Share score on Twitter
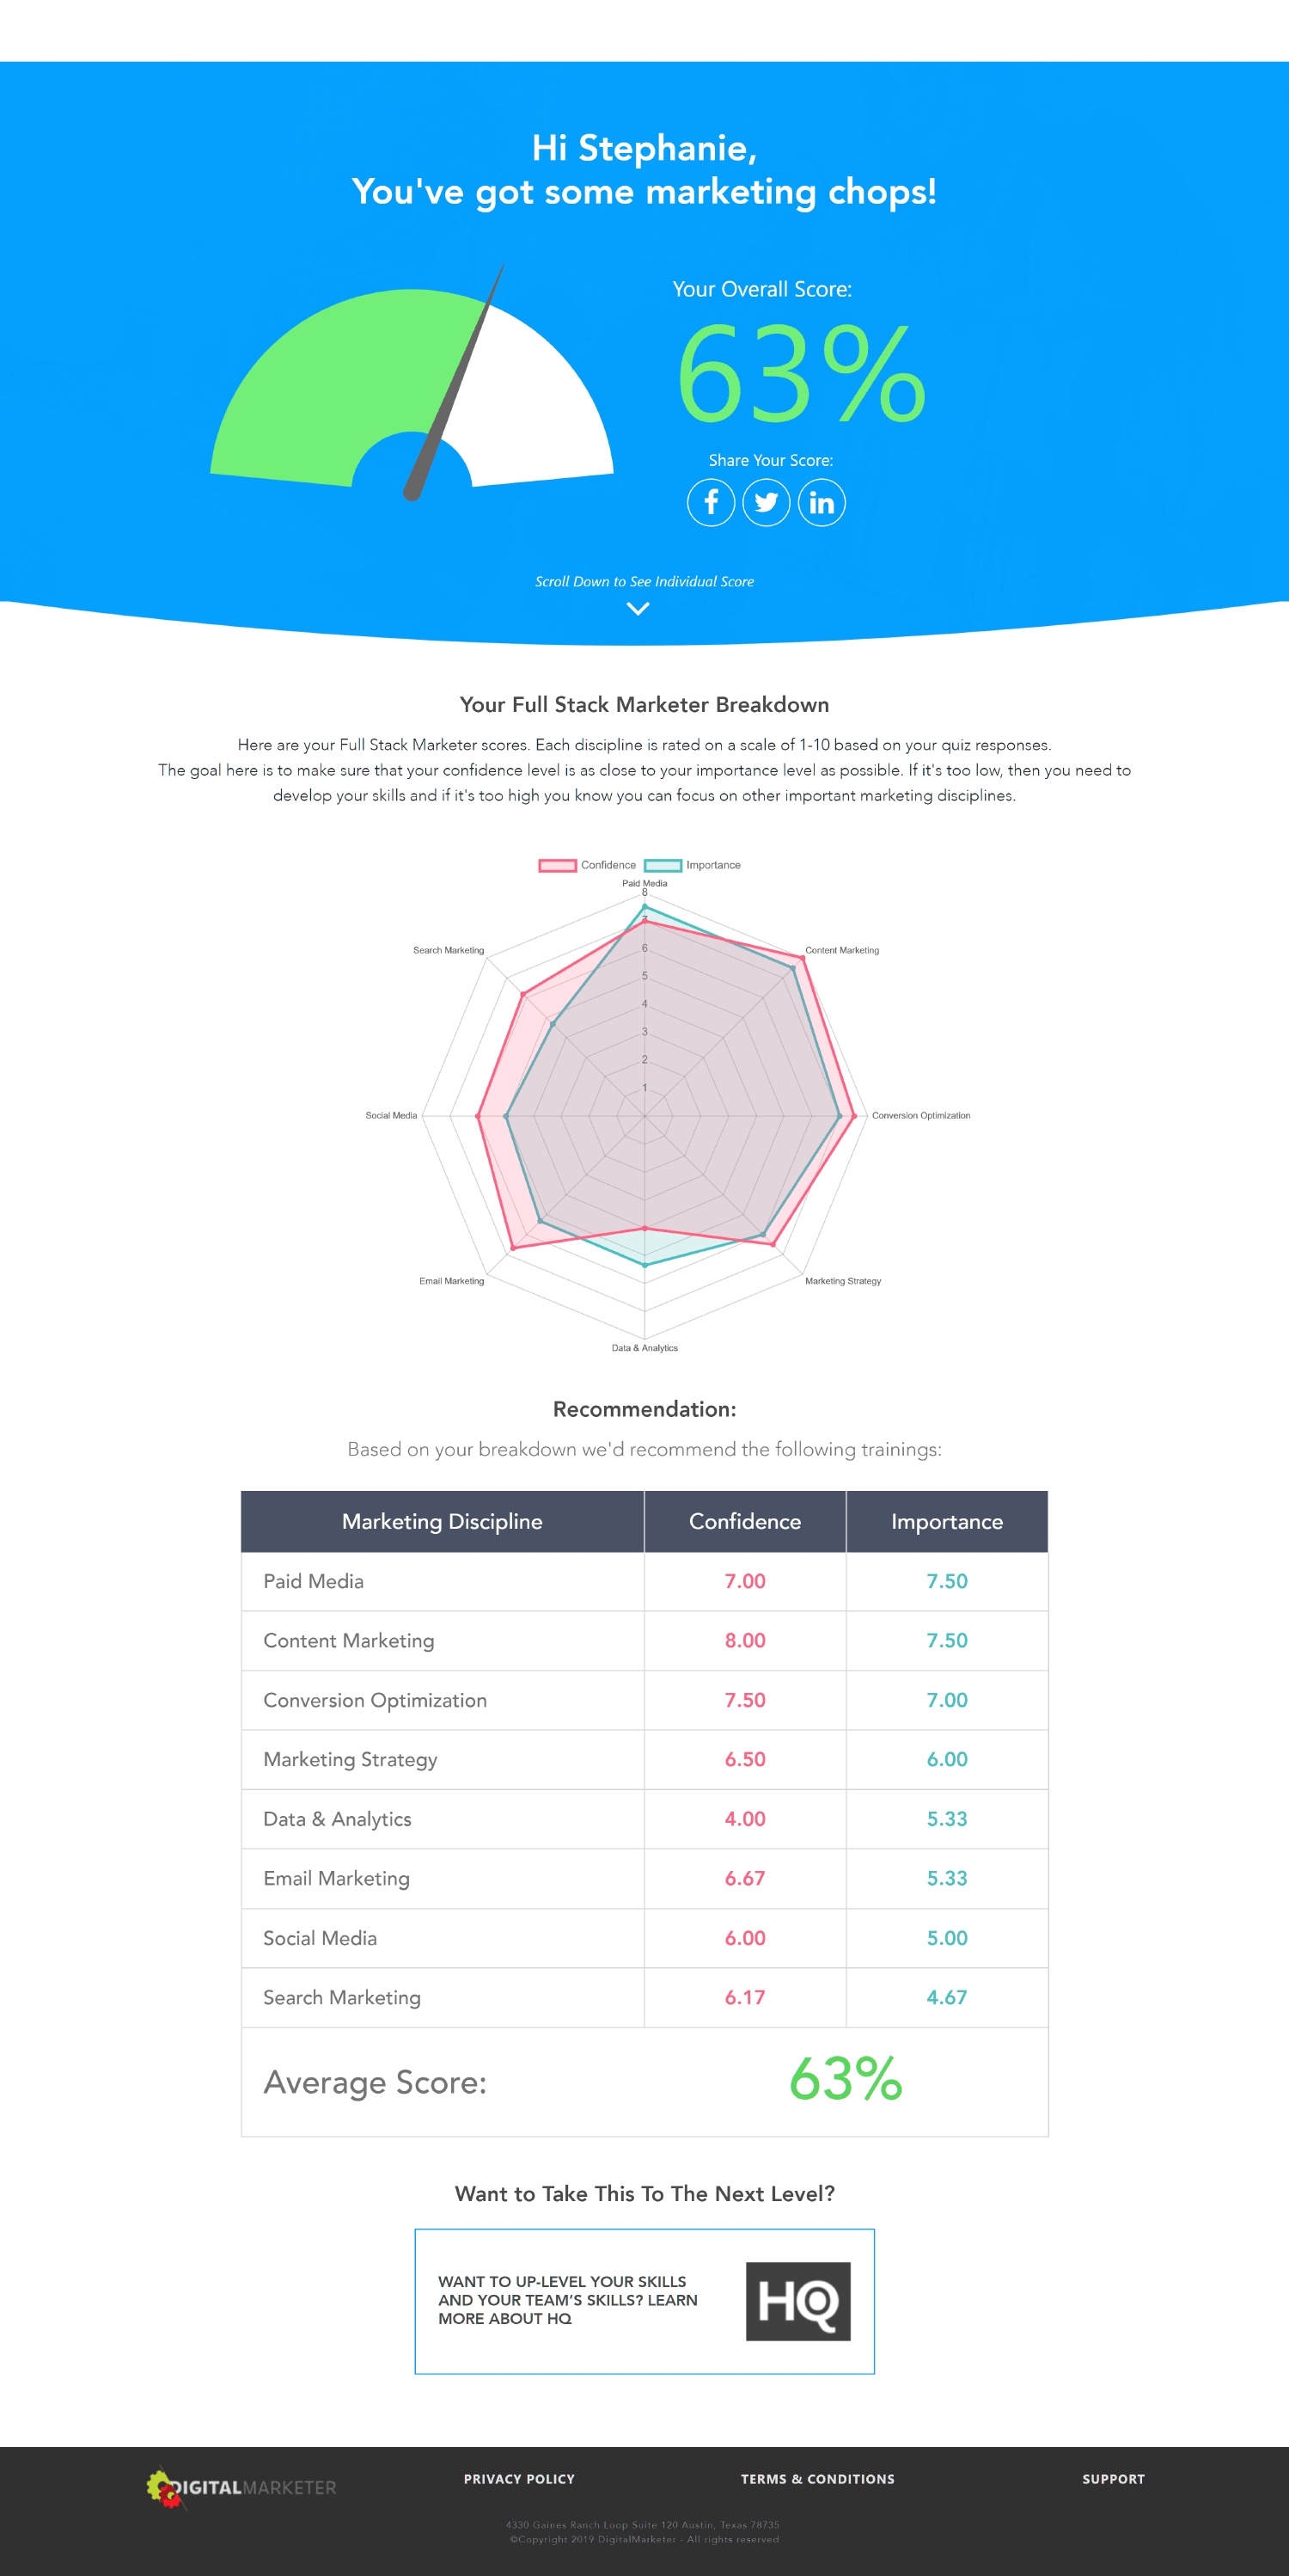Viewport: 1289px width, 2576px height. tap(767, 502)
